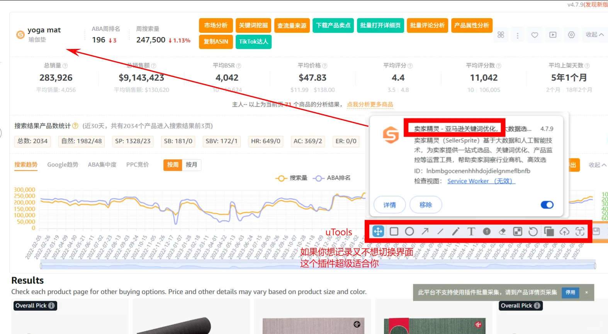Click the 停用 button in notification bar
The width and height of the screenshot is (608, 334).
(570, 292)
